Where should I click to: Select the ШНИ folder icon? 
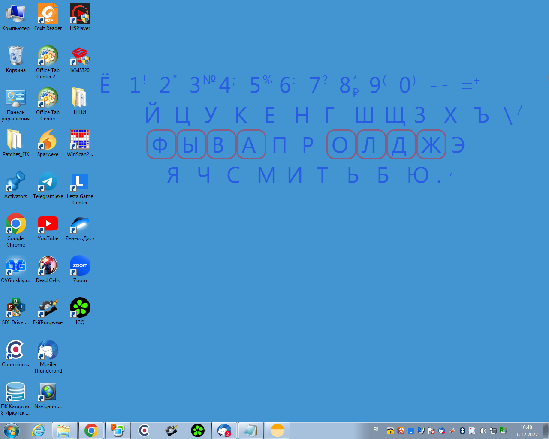click(80, 102)
